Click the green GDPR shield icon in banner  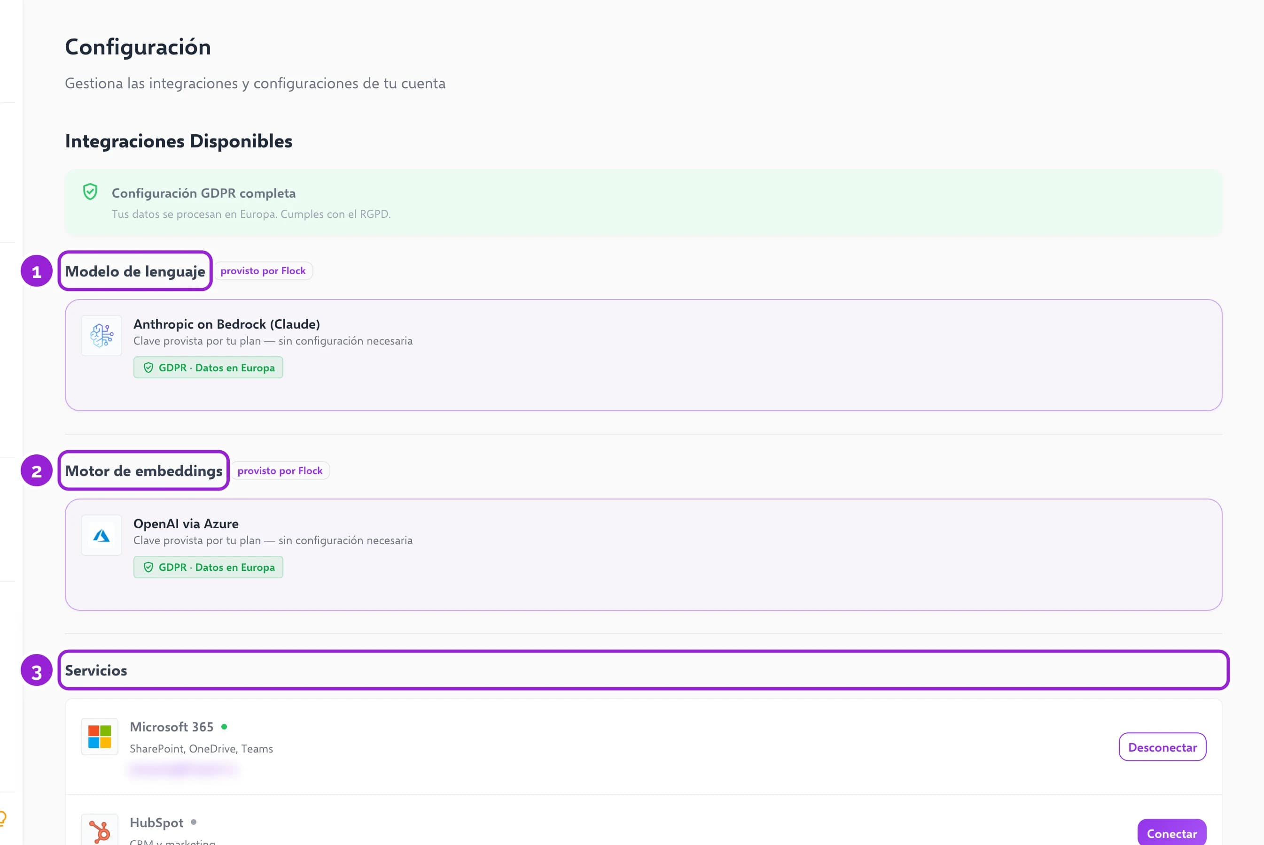coord(90,192)
